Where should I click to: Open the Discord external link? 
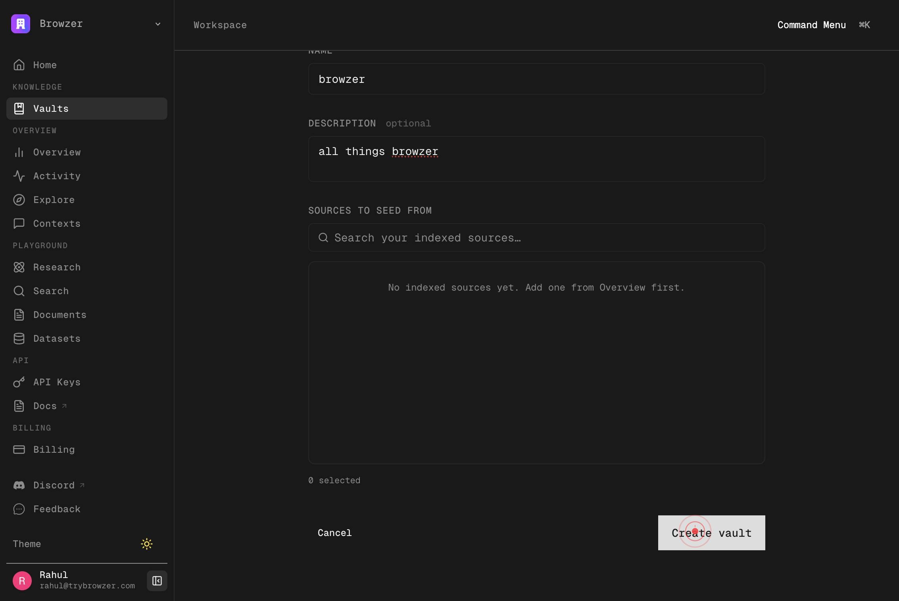coord(87,485)
